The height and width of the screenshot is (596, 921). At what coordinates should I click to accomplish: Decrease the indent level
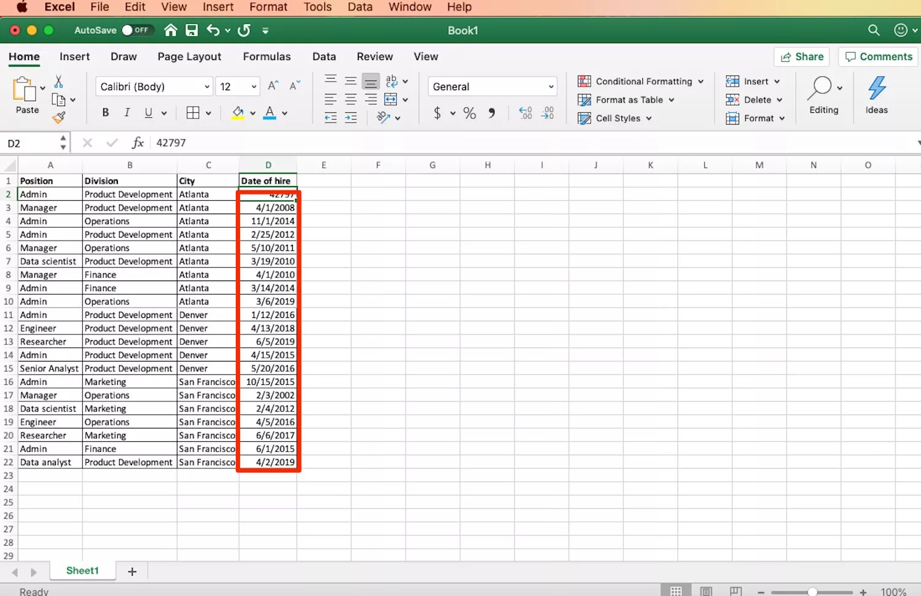coord(330,117)
